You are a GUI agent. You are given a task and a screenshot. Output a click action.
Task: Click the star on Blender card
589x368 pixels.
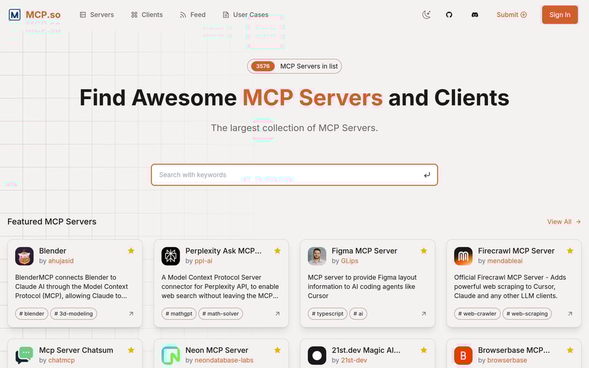point(131,251)
